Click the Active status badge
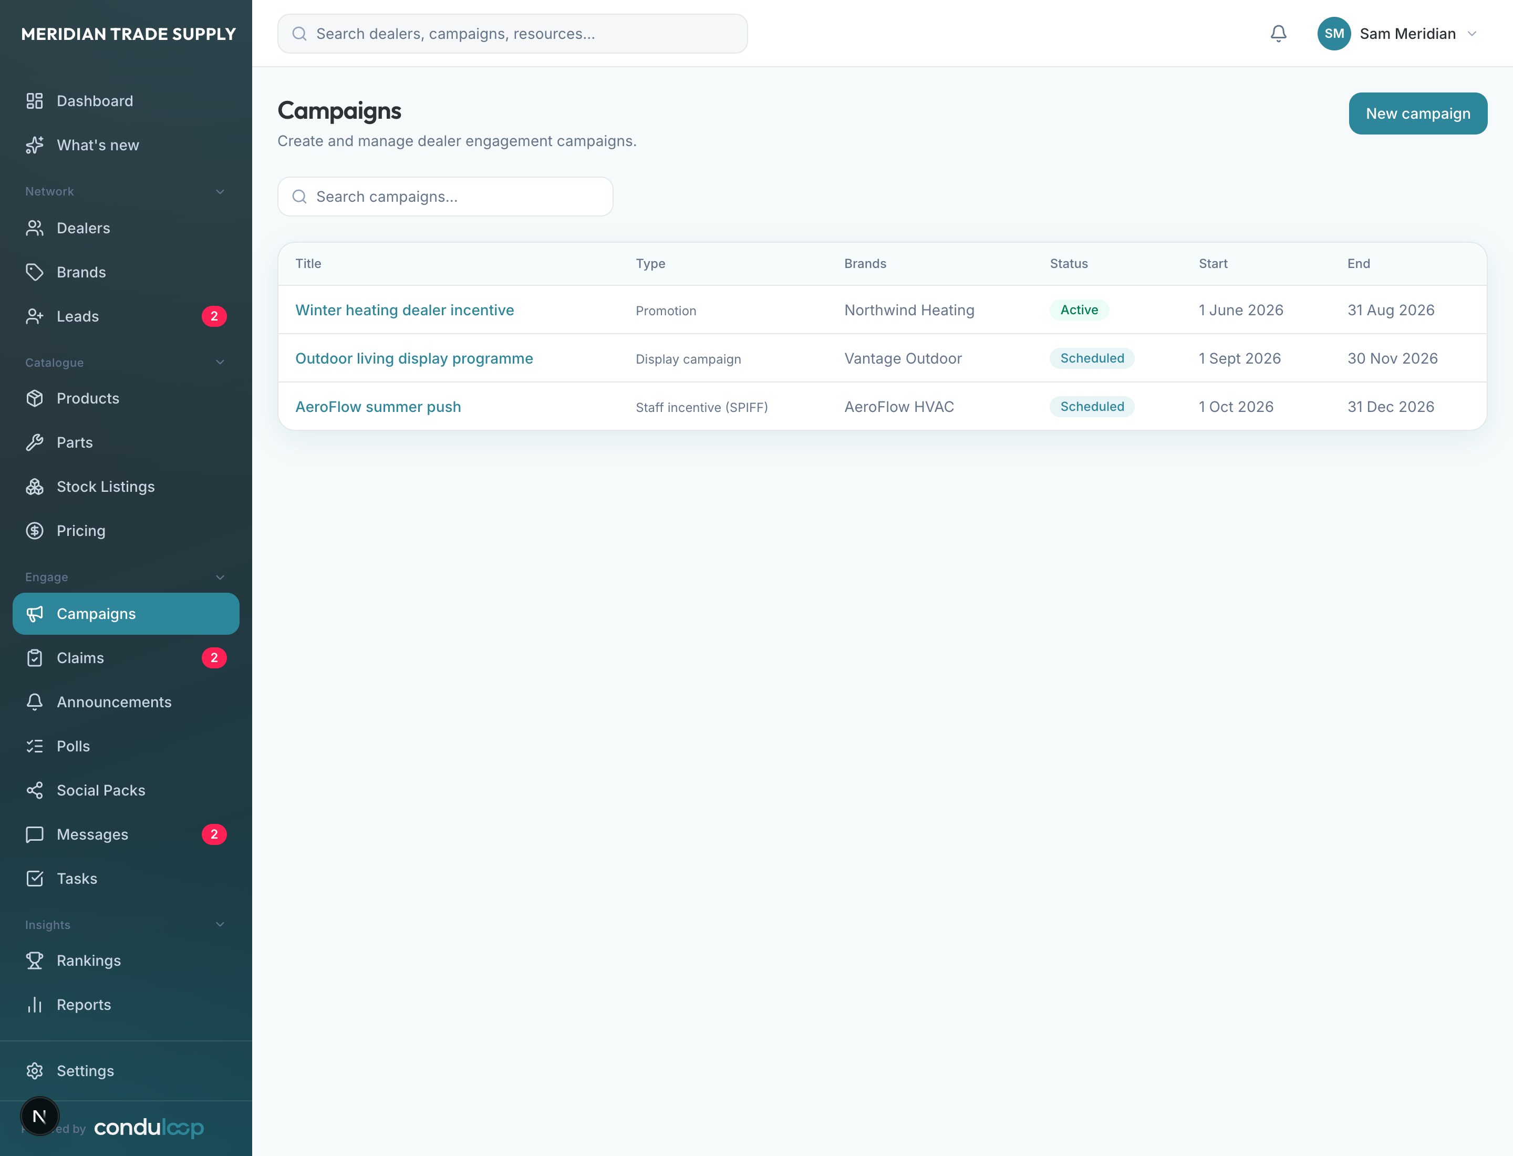Screen dimensions: 1513x1156 (x=1079, y=311)
